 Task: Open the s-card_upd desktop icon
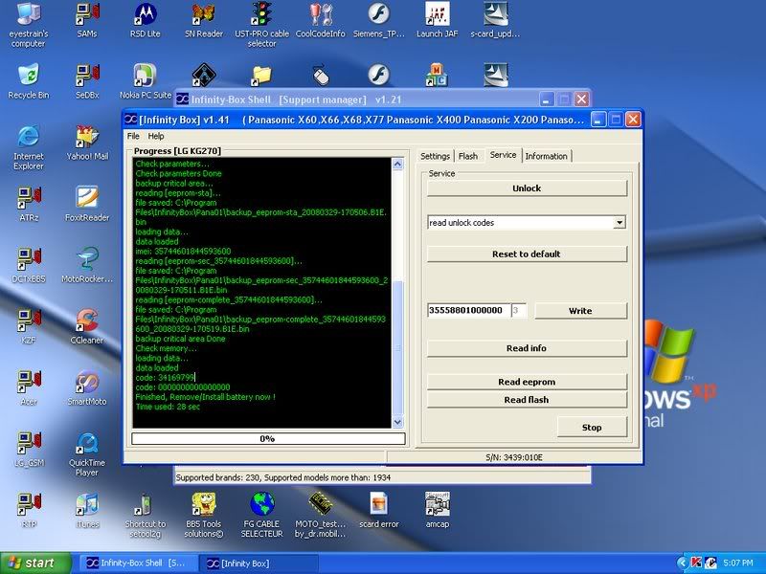pos(495,20)
